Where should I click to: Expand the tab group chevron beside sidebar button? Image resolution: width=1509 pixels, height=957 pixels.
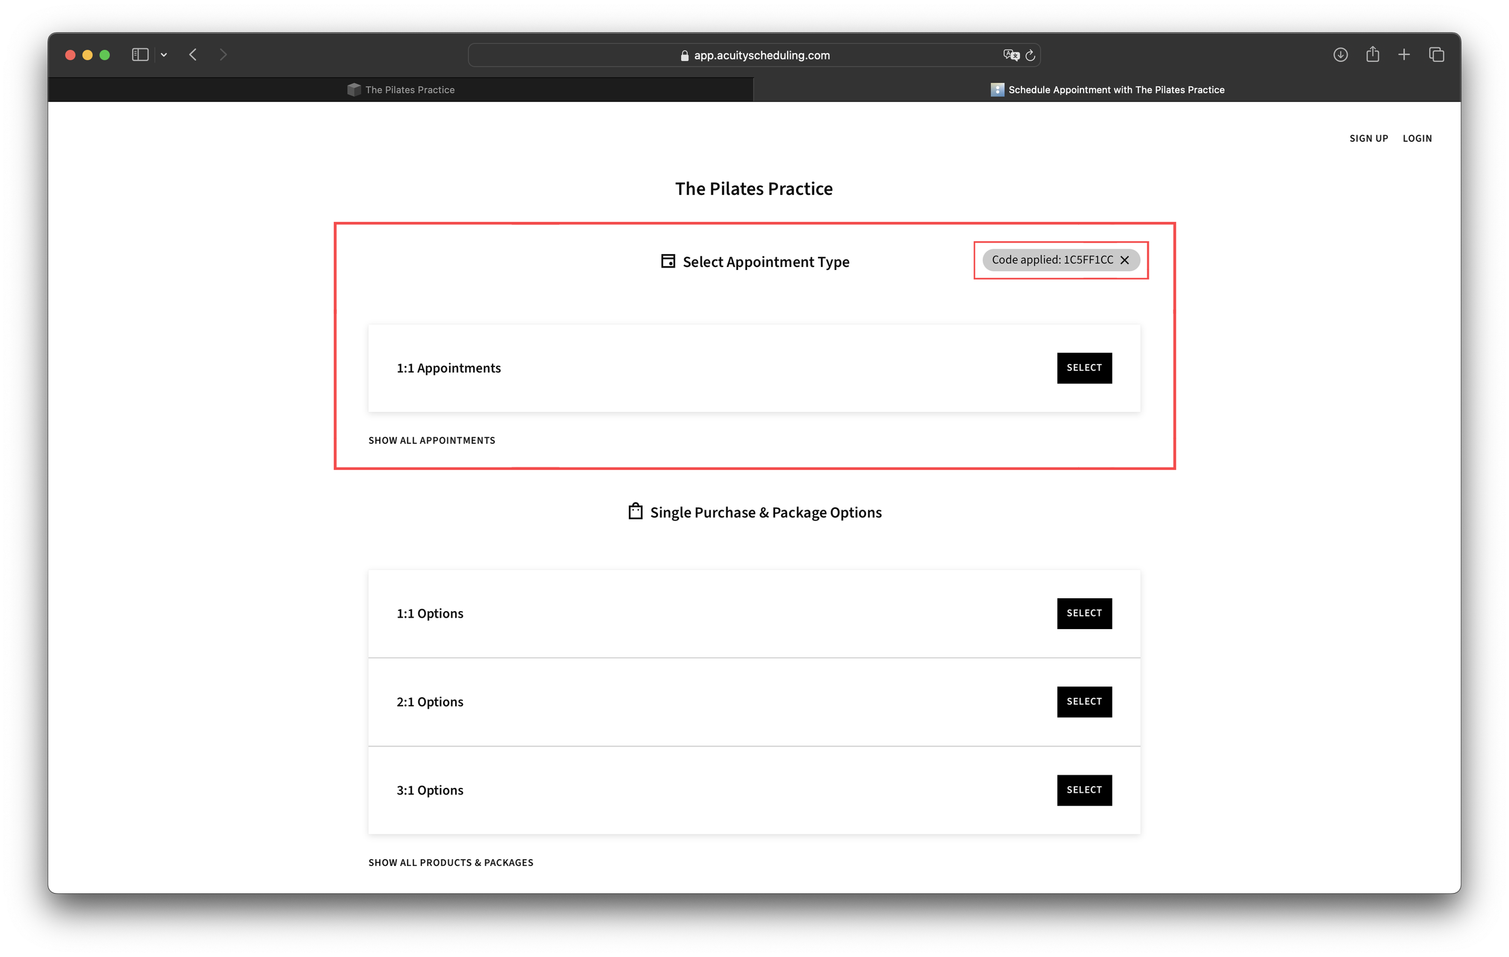coord(164,55)
